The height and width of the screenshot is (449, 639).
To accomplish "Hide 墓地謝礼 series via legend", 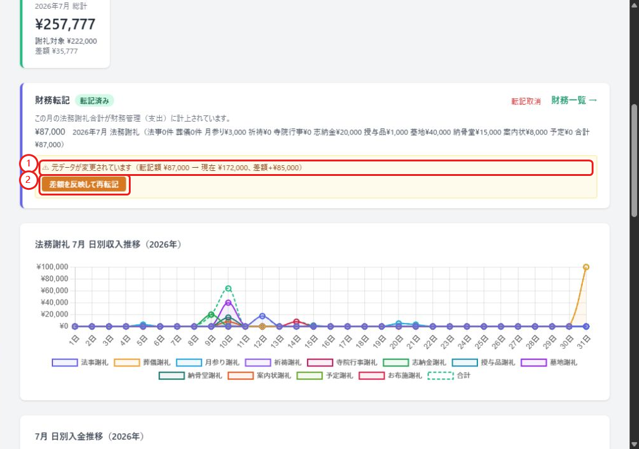I will [x=549, y=363].
